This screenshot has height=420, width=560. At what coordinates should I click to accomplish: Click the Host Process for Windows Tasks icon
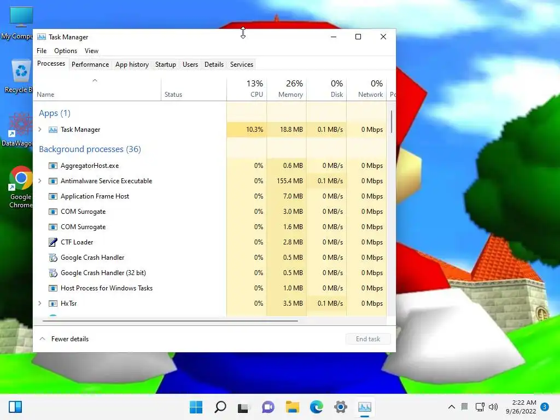pyautogui.click(x=53, y=288)
